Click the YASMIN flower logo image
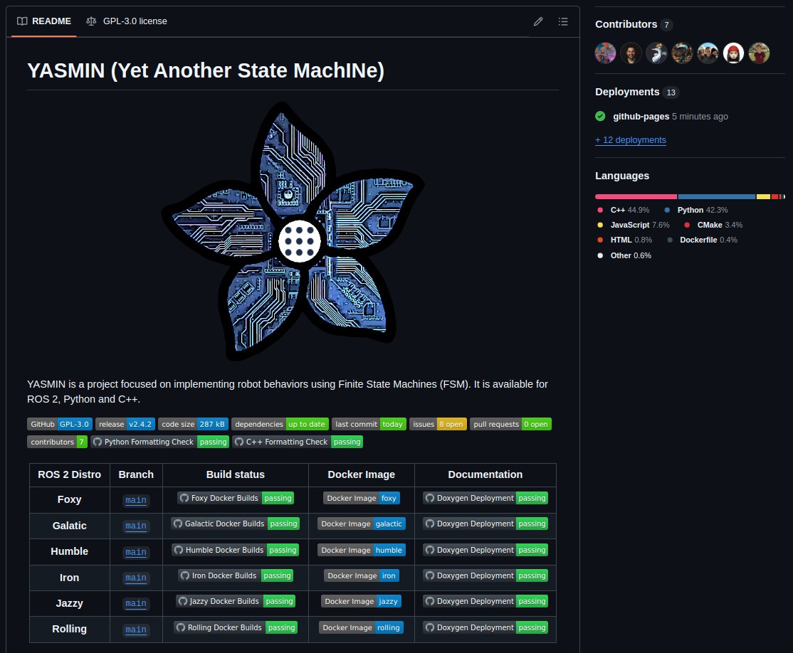 [293, 231]
